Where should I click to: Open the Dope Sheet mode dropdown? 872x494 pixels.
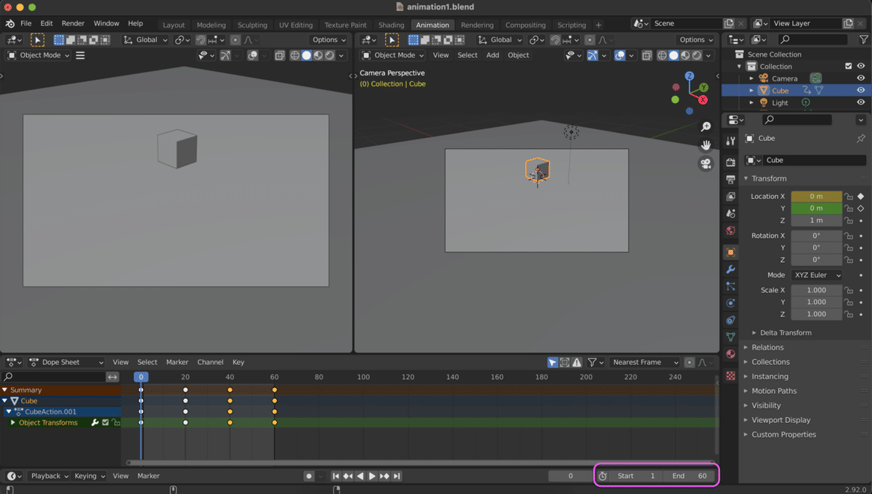pyautogui.click(x=65, y=362)
